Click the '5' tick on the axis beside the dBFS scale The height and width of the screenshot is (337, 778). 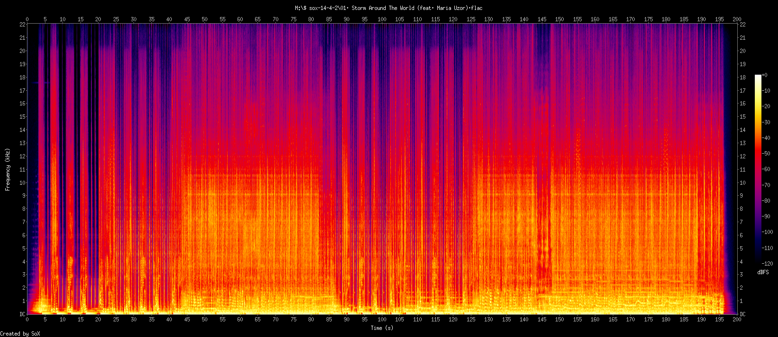[742, 249]
